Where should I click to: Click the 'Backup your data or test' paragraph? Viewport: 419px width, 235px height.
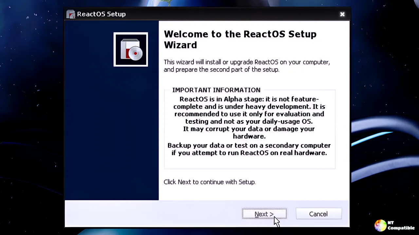(x=249, y=149)
